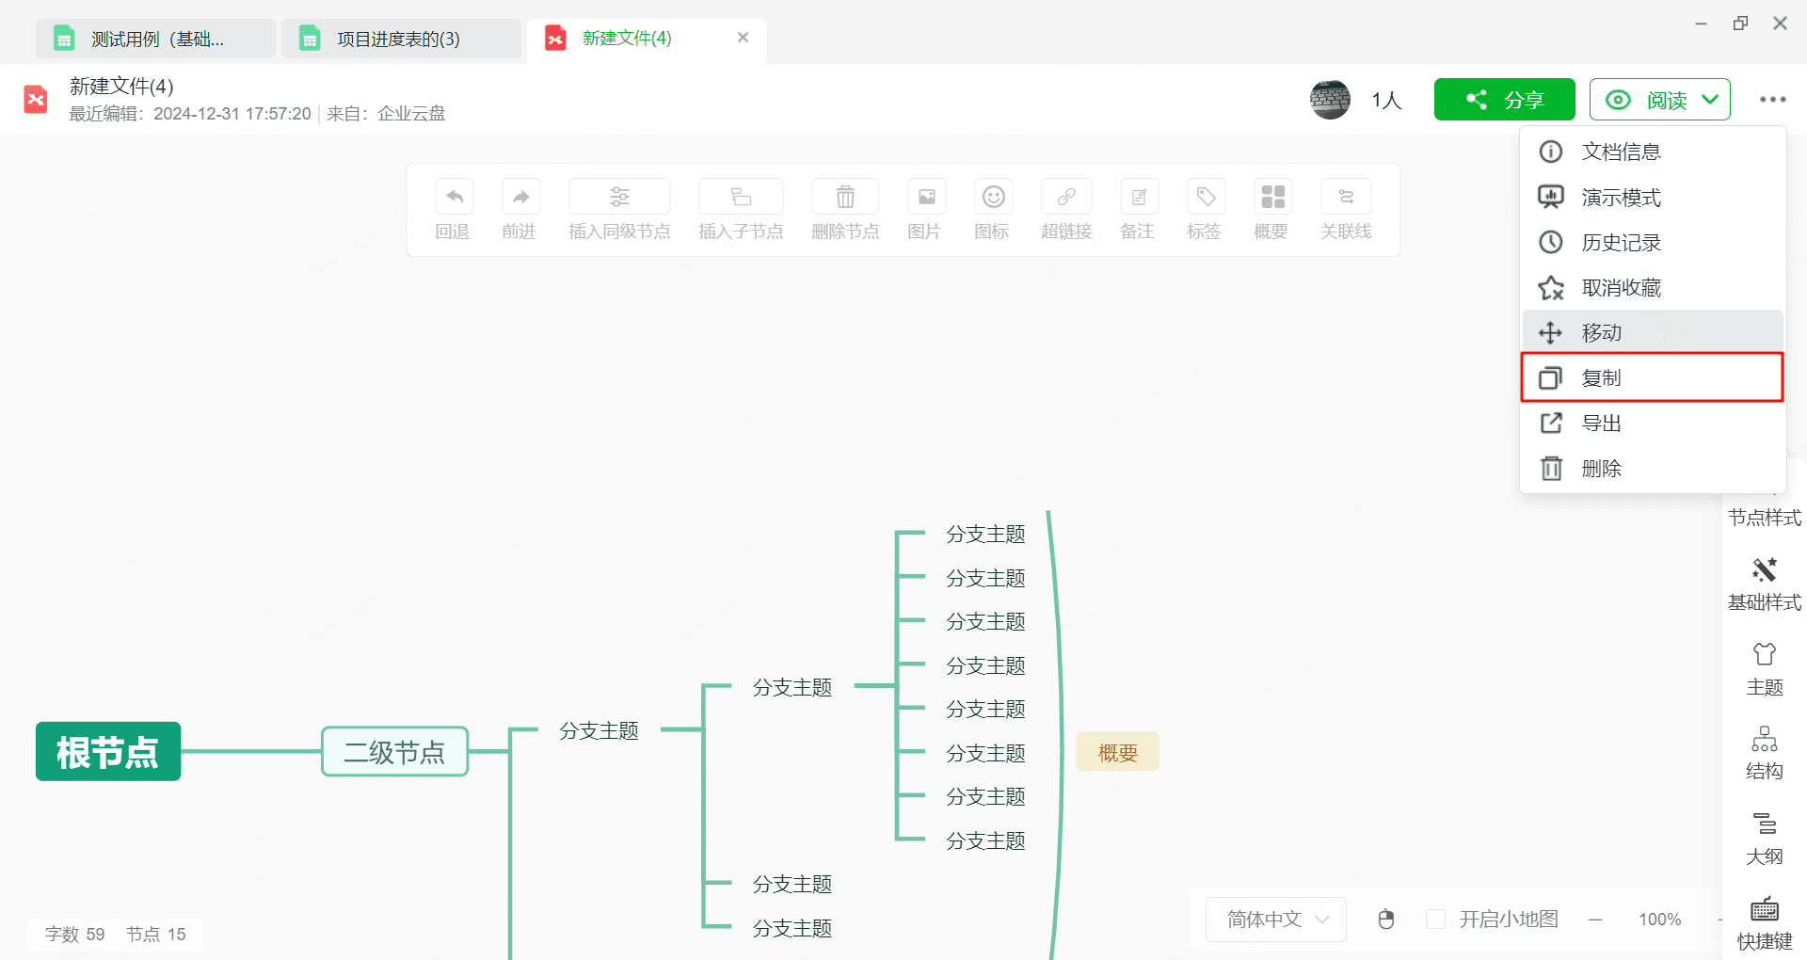This screenshot has height=960, width=1807.
Task: Switch to the 项目进度表的(3) tab
Action: (x=402, y=39)
